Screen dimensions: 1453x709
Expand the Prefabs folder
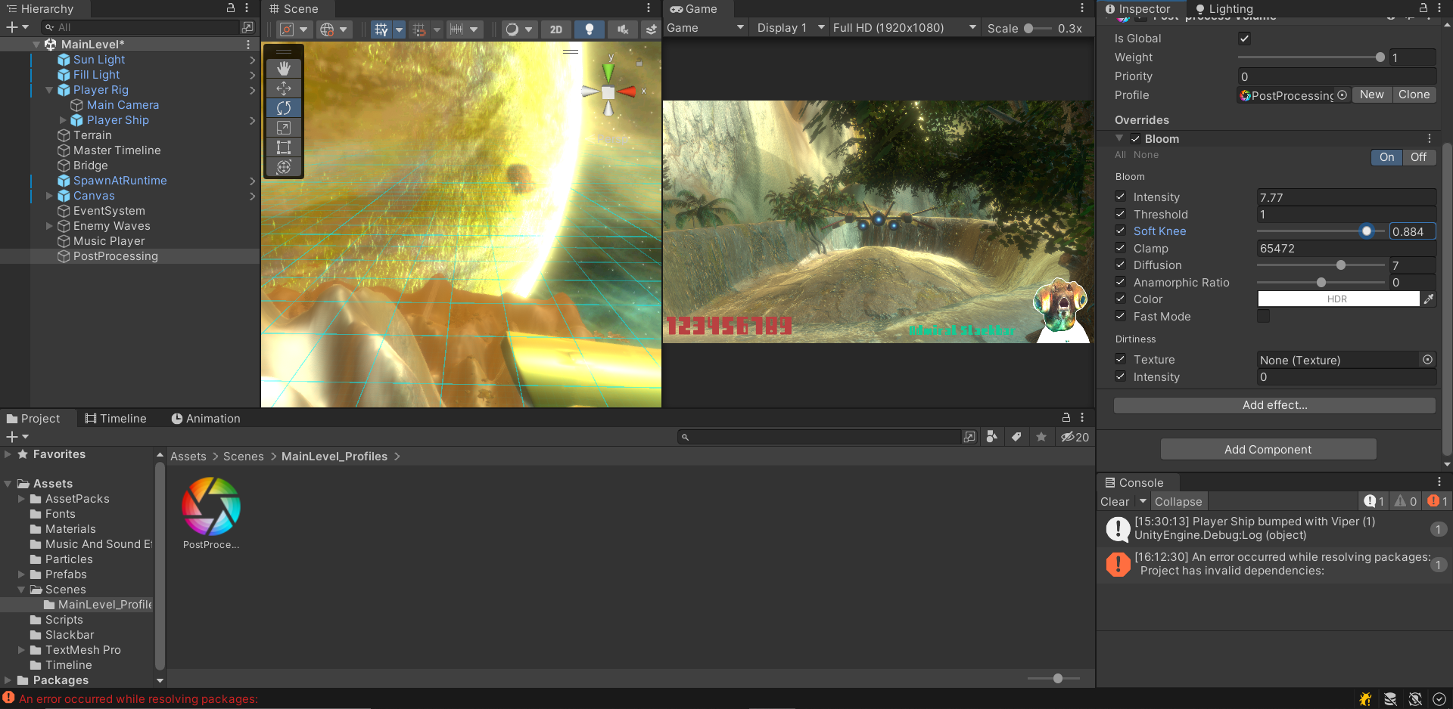point(21,574)
